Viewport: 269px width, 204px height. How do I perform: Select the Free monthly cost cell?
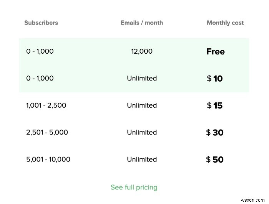coord(215,51)
